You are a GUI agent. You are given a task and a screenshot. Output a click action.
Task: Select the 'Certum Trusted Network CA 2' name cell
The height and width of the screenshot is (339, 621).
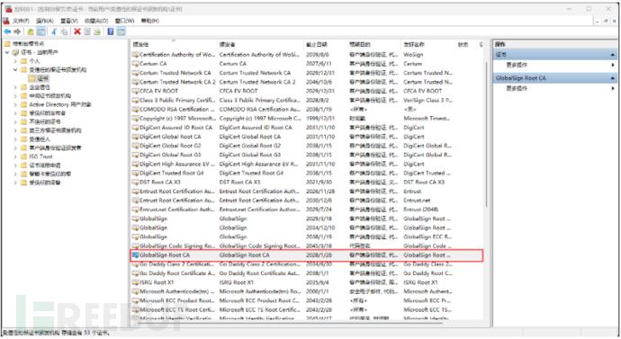tap(177, 82)
